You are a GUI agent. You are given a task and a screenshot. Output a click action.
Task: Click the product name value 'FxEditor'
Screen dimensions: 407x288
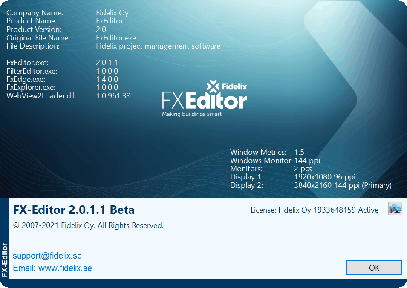pos(110,21)
